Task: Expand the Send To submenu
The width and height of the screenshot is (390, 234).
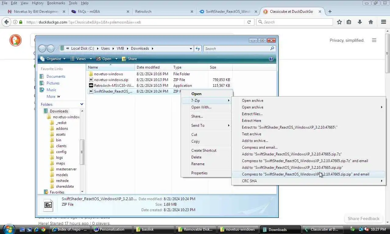Action: tap(207, 126)
